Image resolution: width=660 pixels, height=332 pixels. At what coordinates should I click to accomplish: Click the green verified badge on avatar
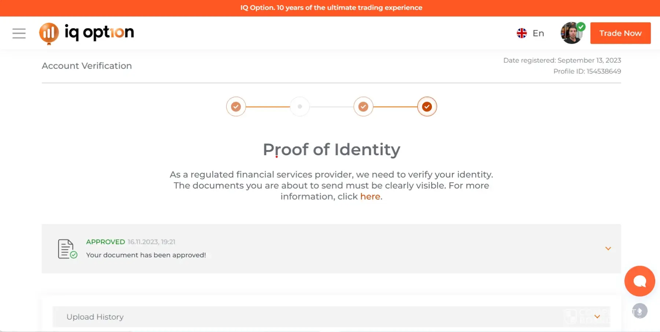[581, 27]
